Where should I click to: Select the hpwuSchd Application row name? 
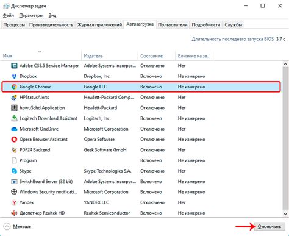(x=42, y=108)
